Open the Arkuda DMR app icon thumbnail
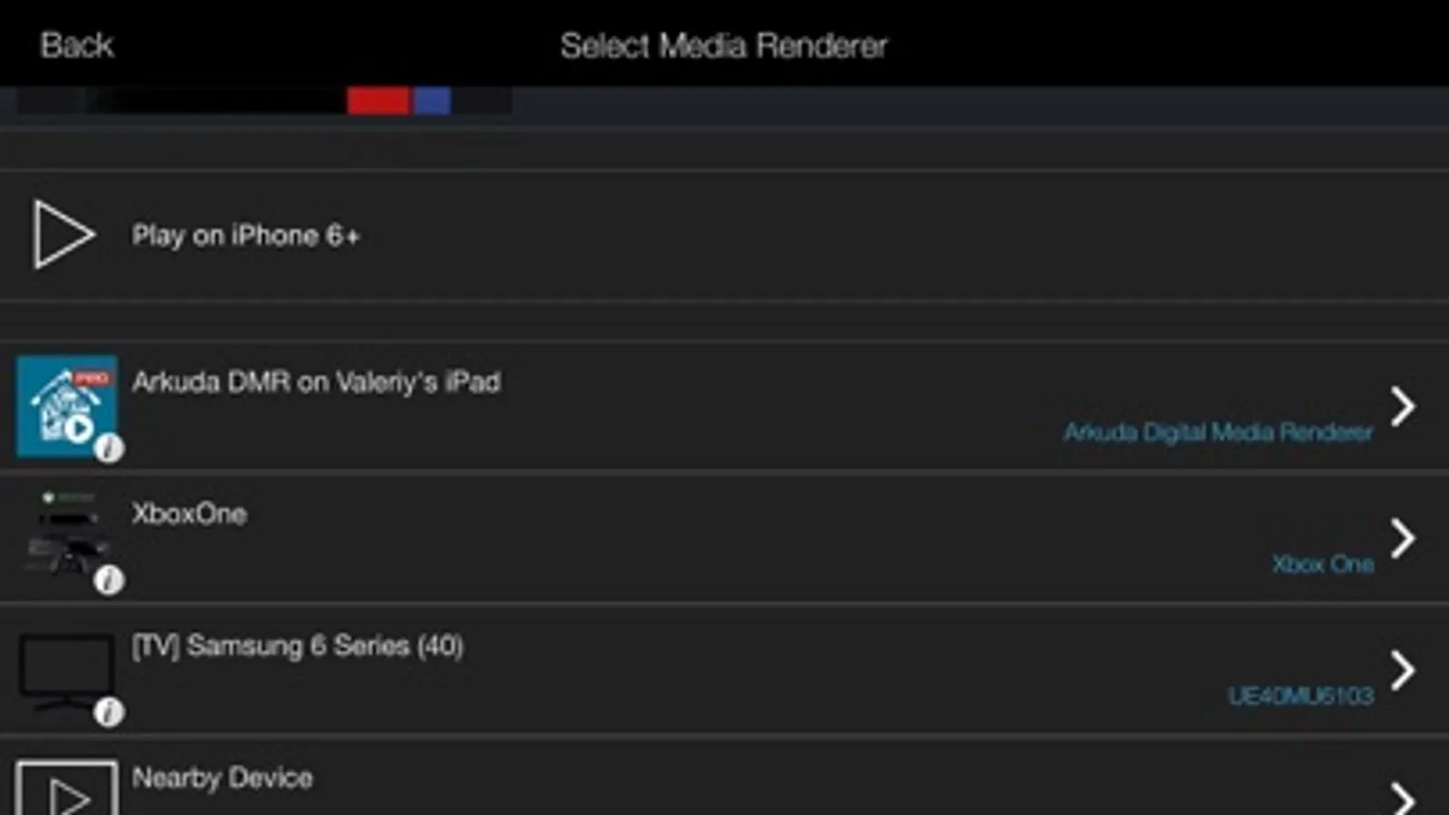The width and height of the screenshot is (1449, 815). tap(67, 406)
